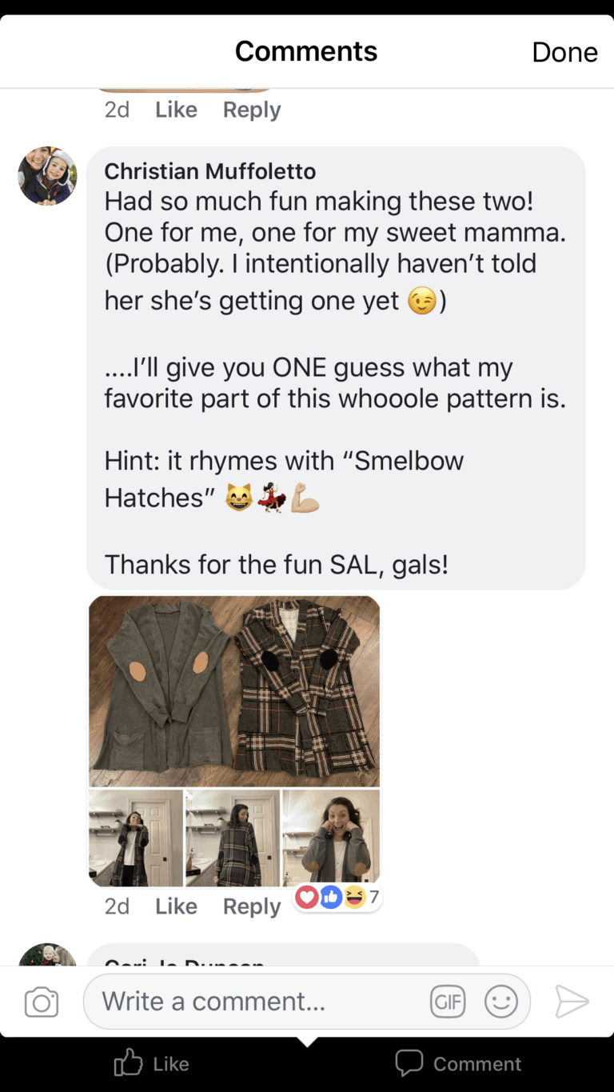614x1092 pixels.
Task: Like the previous comment at top
Action: [176, 110]
